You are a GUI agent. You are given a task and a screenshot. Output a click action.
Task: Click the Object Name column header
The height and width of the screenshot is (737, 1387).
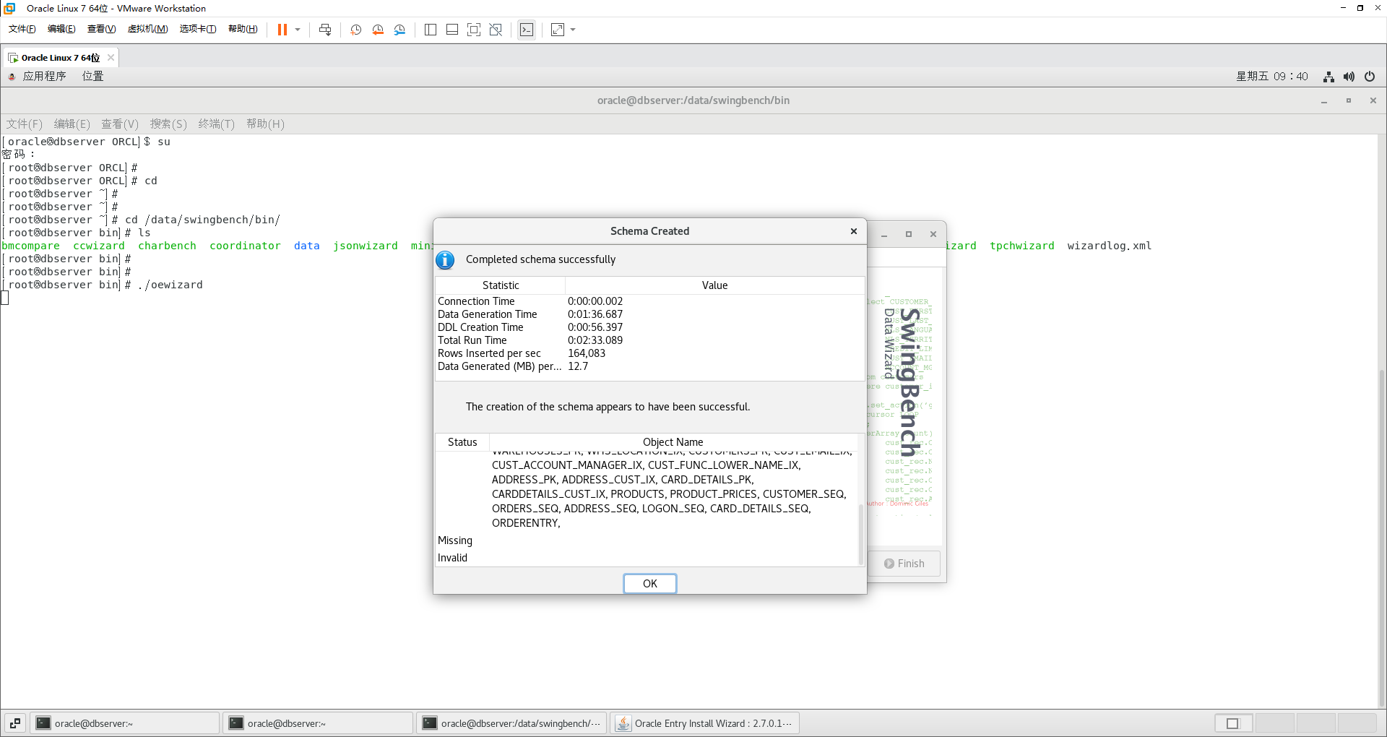pos(673,442)
